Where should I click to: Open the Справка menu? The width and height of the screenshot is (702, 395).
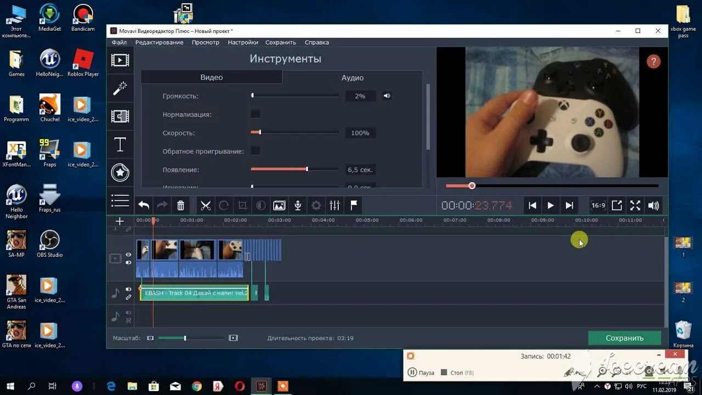point(316,42)
